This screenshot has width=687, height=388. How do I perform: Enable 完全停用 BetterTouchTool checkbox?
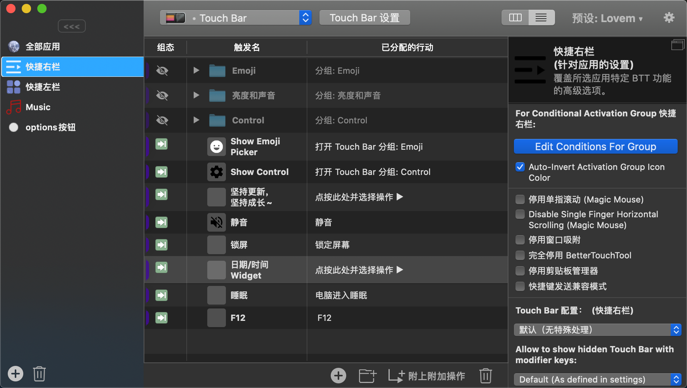[520, 255]
